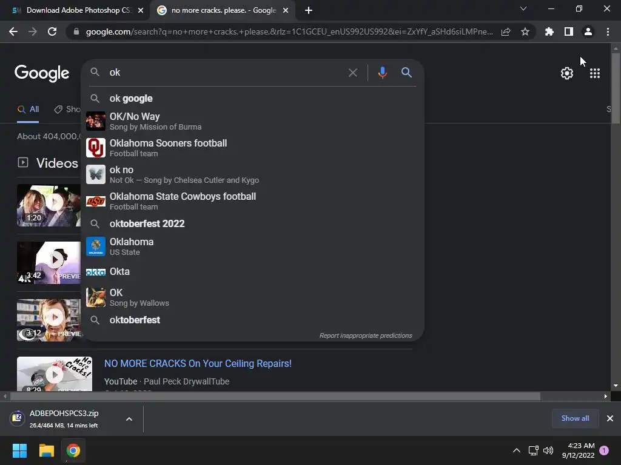621x465 pixels.
Task: Click the scroll right arrow
Action: pyautogui.click(x=606, y=396)
